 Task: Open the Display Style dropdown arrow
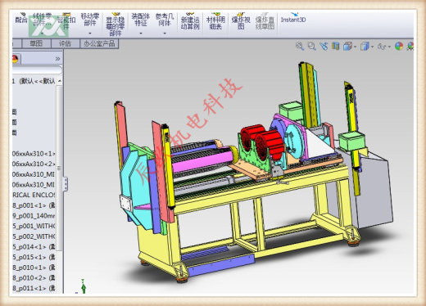(372, 47)
